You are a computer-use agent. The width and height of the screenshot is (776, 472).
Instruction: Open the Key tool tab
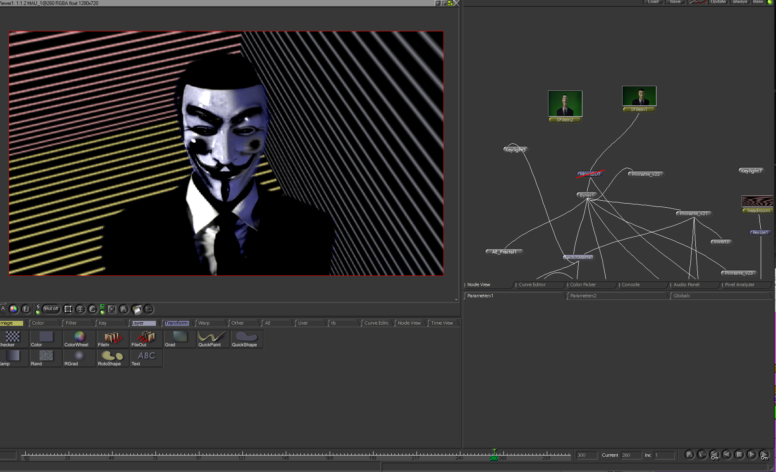pos(112,323)
